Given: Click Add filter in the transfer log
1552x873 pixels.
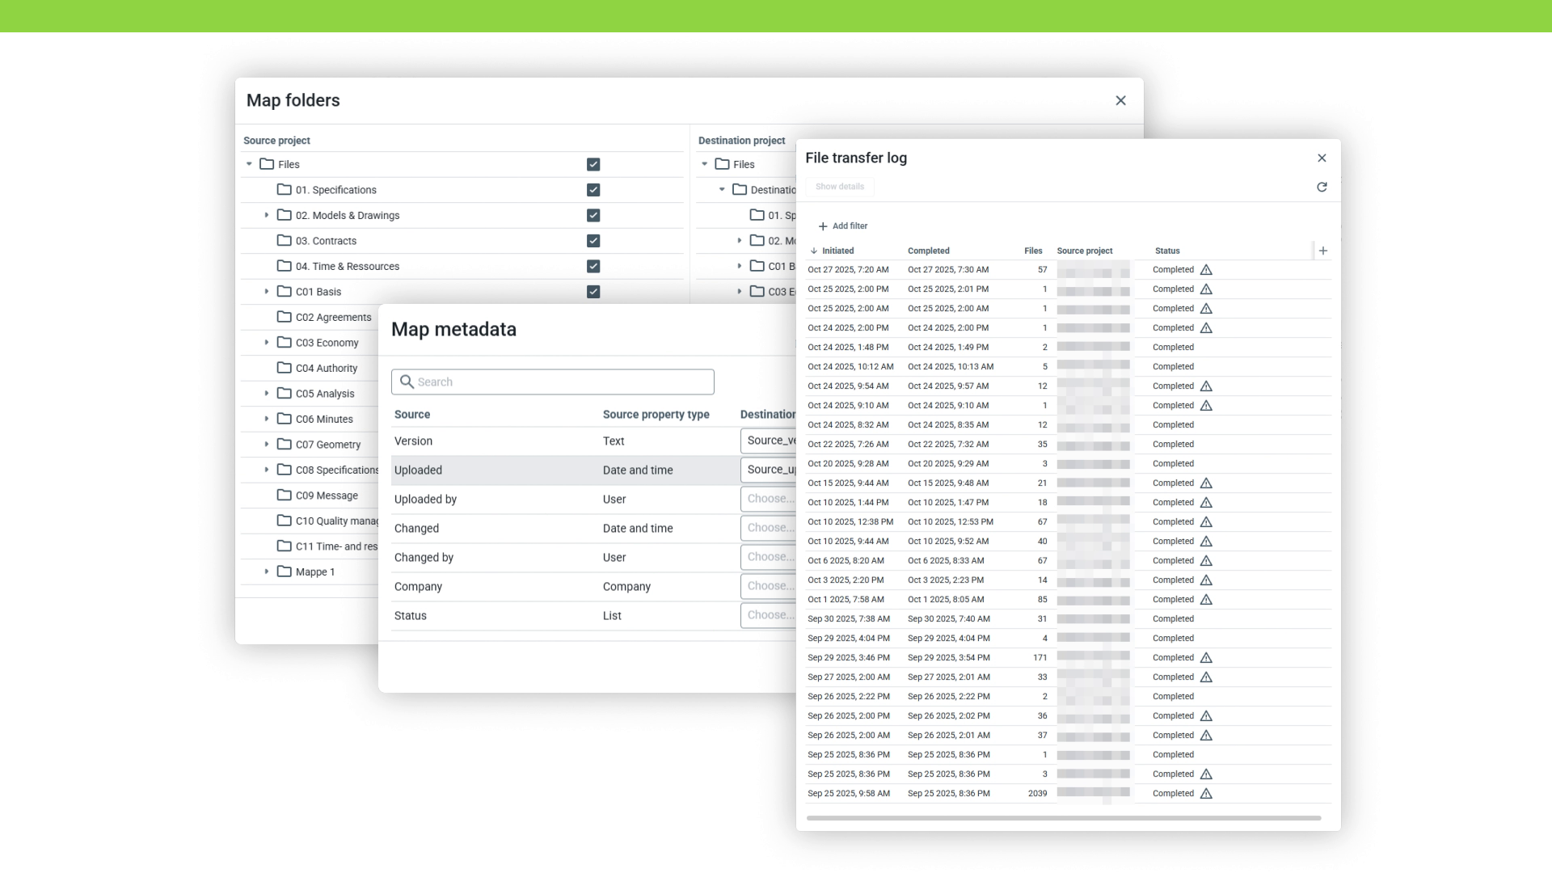Looking at the screenshot, I should 843,226.
